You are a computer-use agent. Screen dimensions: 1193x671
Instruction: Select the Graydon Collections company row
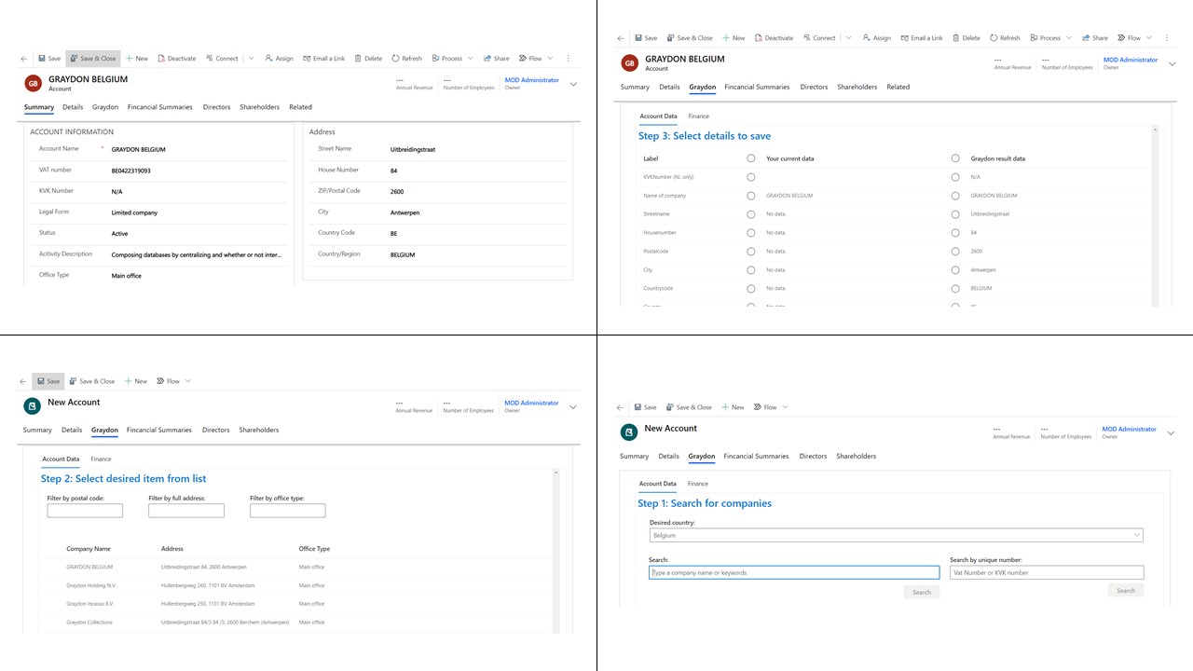[x=295, y=622]
